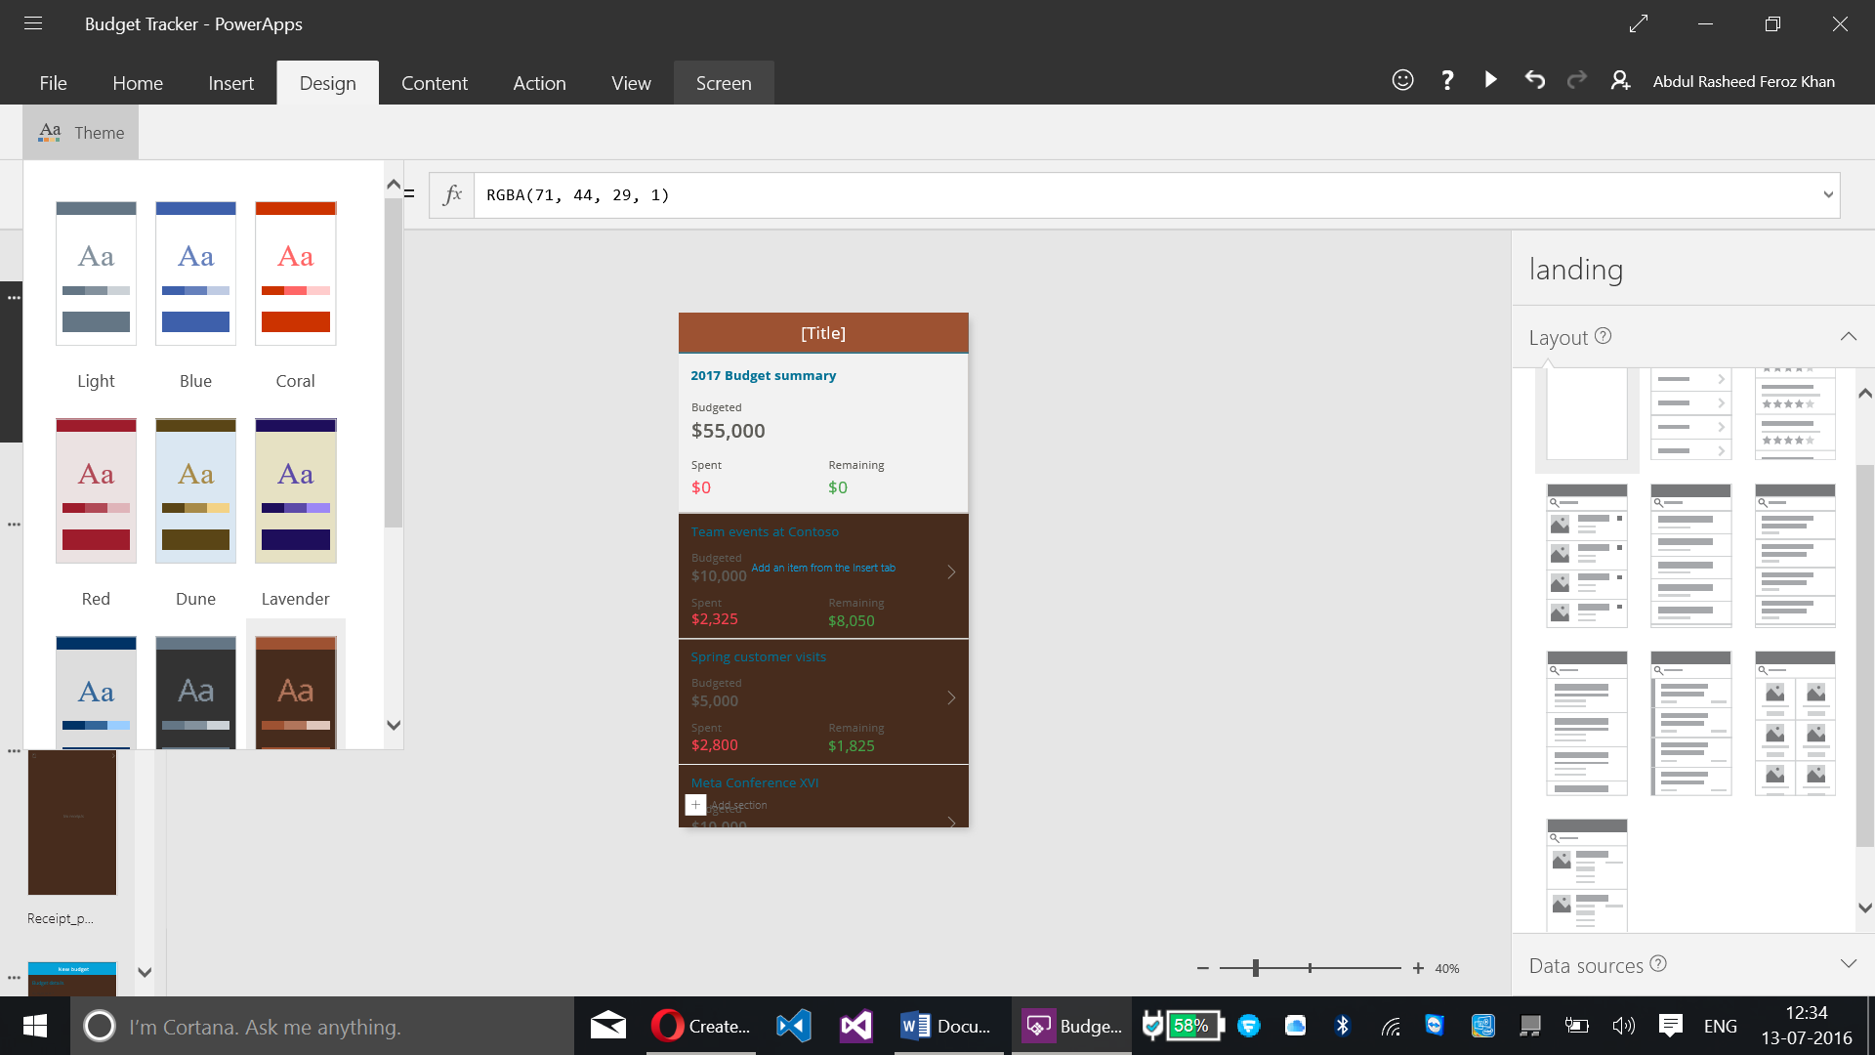Open the Screen tab
The height and width of the screenshot is (1055, 1875).
(x=724, y=83)
